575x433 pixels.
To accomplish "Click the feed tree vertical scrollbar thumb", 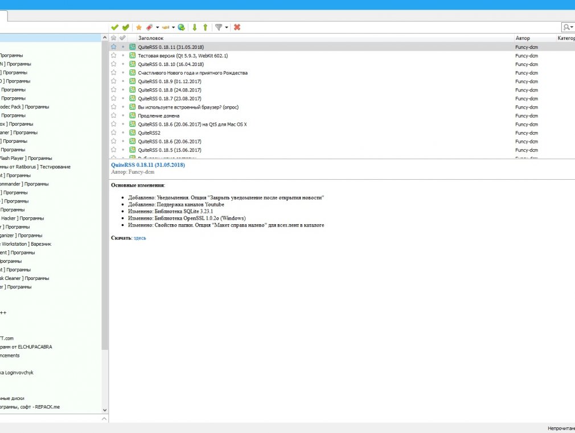I will pyautogui.click(x=105, y=195).
